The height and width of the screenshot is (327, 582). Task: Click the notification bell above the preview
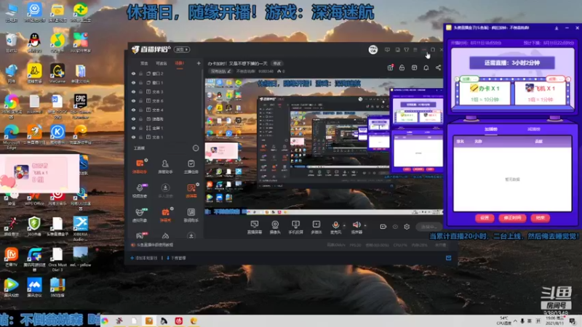pos(426,68)
